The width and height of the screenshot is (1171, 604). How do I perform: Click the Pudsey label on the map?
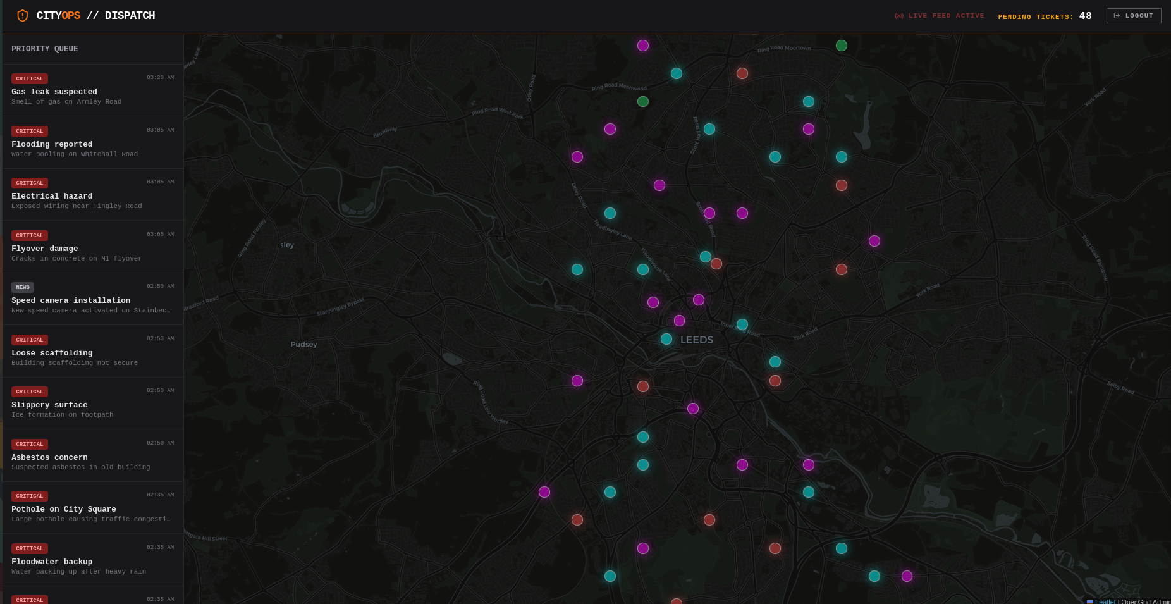[x=304, y=345]
